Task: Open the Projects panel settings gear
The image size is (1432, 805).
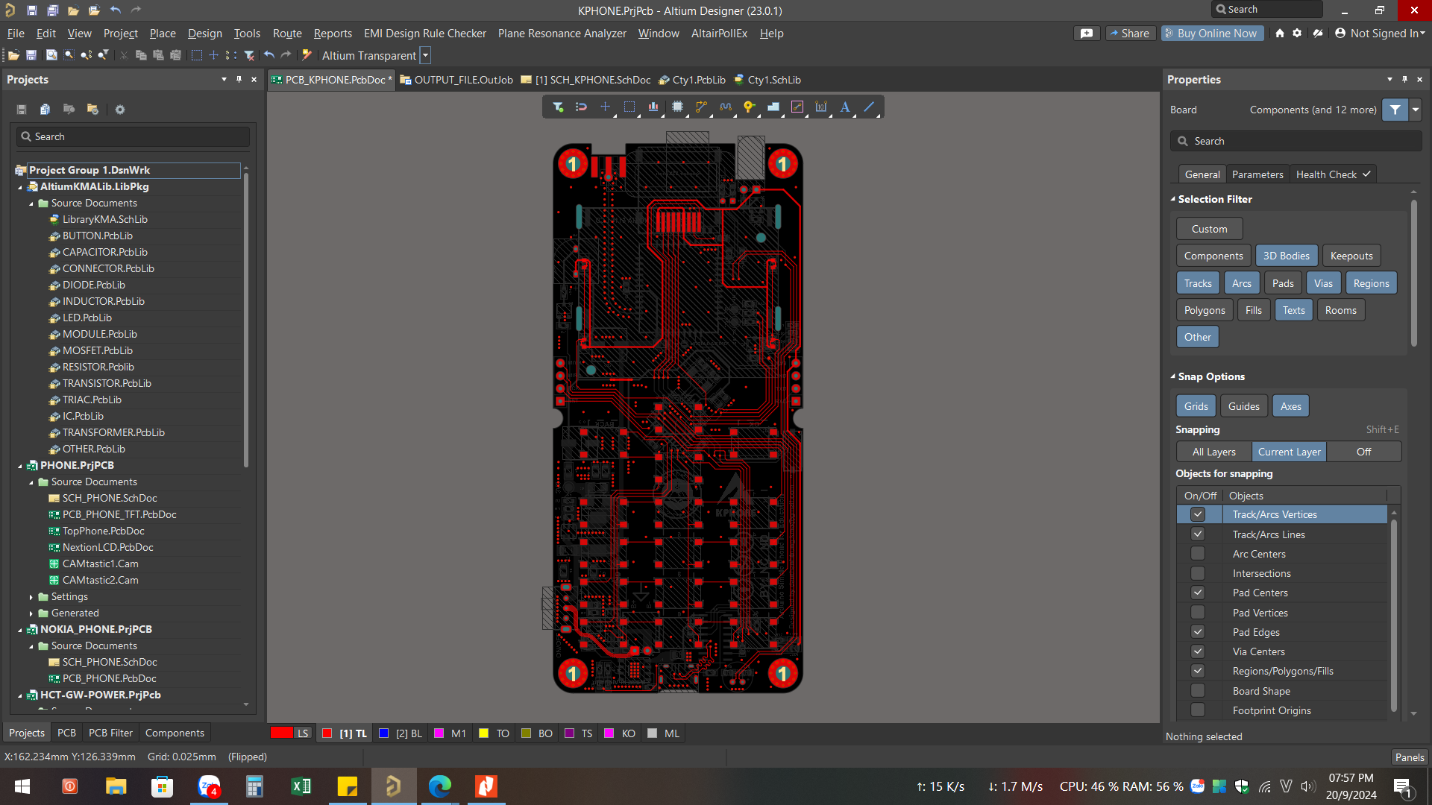Action: pyautogui.click(x=119, y=110)
